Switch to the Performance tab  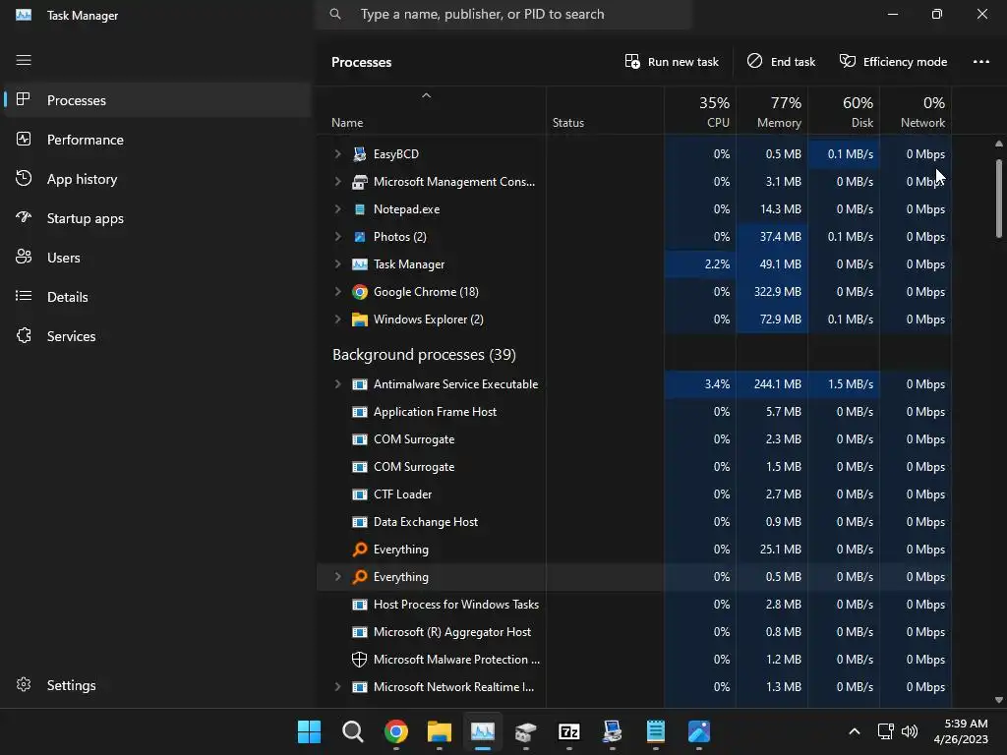coord(157,140)
